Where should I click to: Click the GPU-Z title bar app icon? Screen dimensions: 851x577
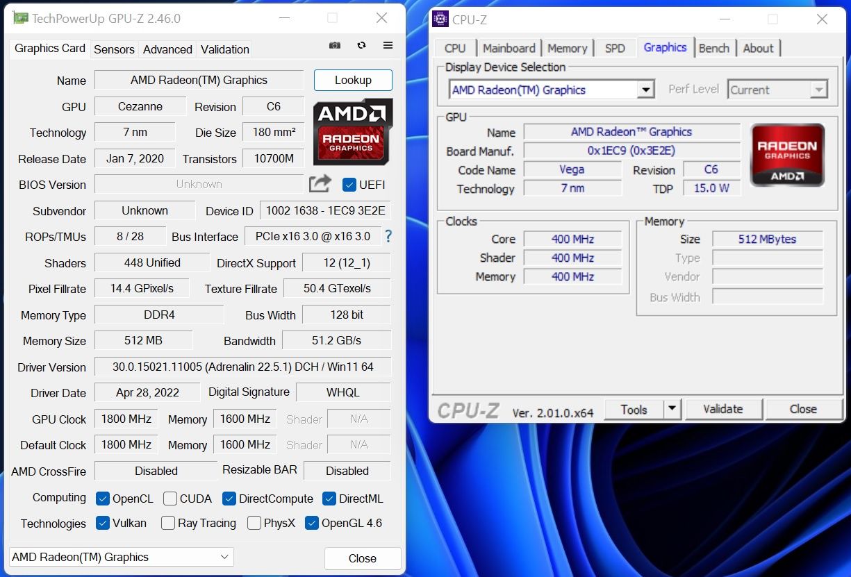[x=21, y=18]
